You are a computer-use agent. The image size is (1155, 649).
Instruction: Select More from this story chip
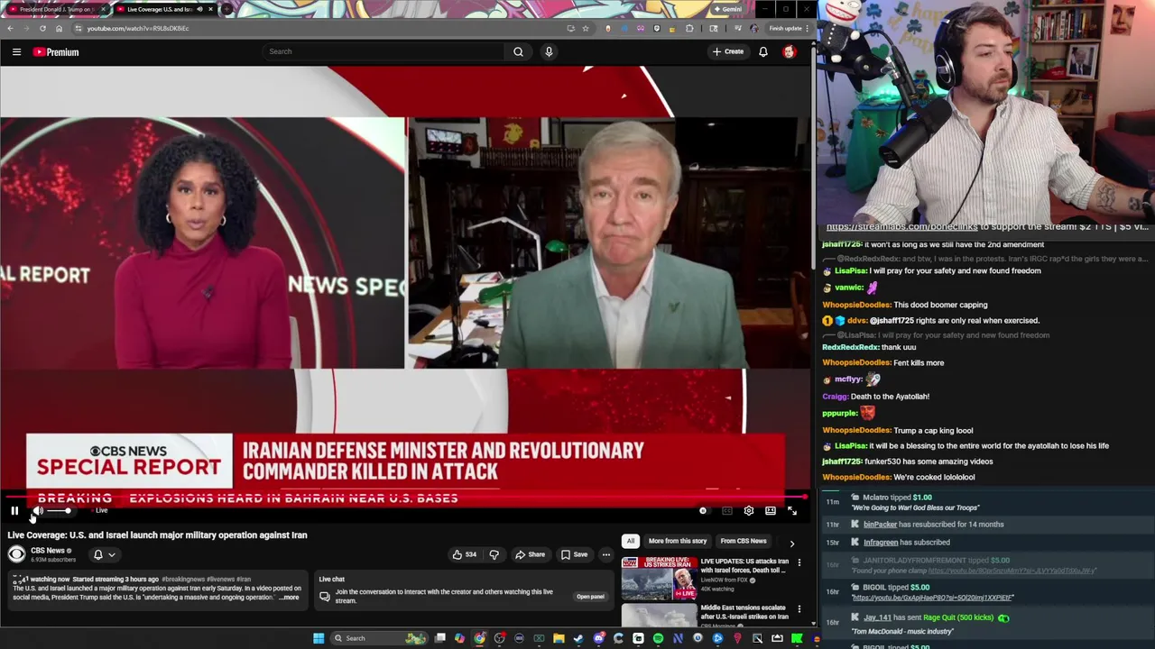(677, 541)
